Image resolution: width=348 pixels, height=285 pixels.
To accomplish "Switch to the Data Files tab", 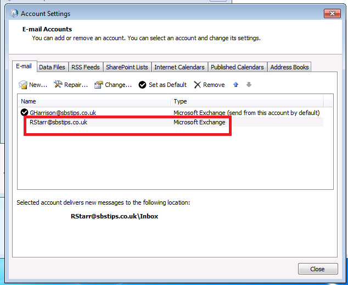I will pyautogui.click(x=52, y=67).
